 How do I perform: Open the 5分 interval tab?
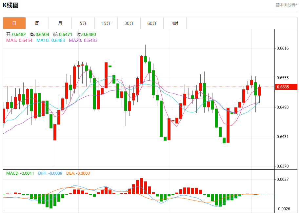tap(83, 23)
